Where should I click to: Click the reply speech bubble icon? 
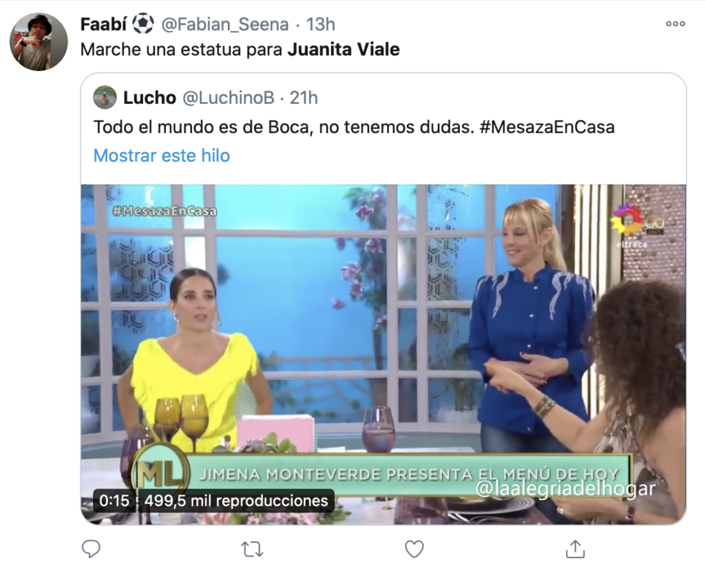[91, 549]
